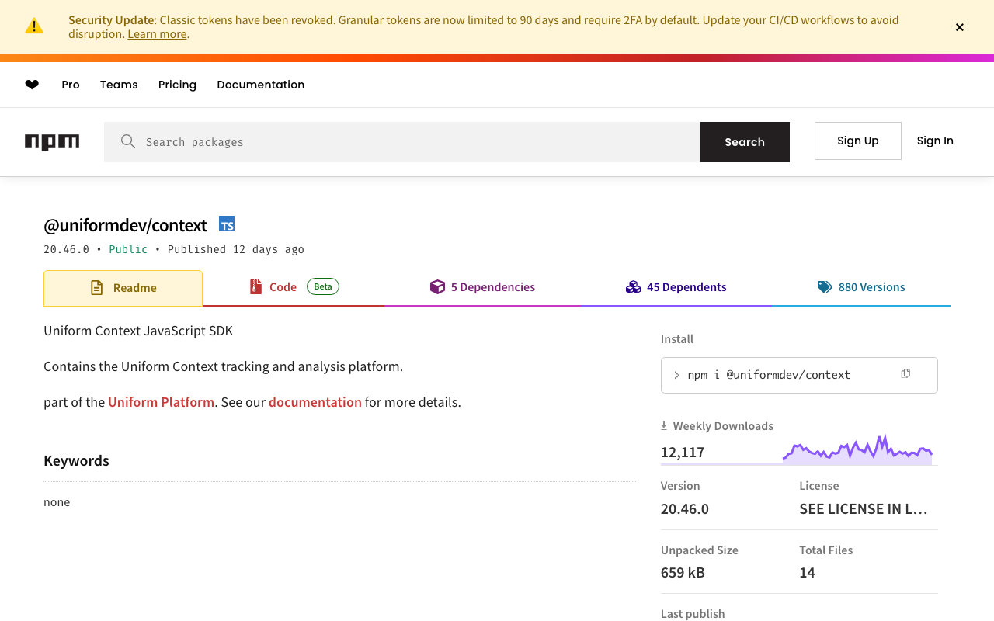Viewport: 994px width, 621px height.
Task: Show the 880 Versions tab
Action: coord(861,287)
